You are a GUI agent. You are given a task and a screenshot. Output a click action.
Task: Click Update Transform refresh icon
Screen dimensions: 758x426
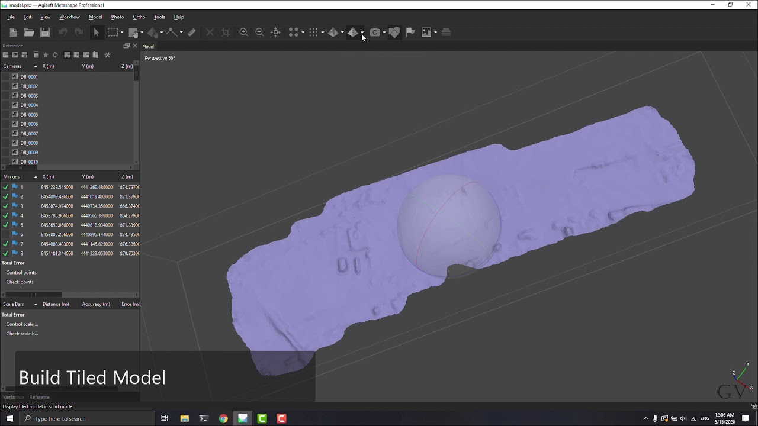click(55, 55)
